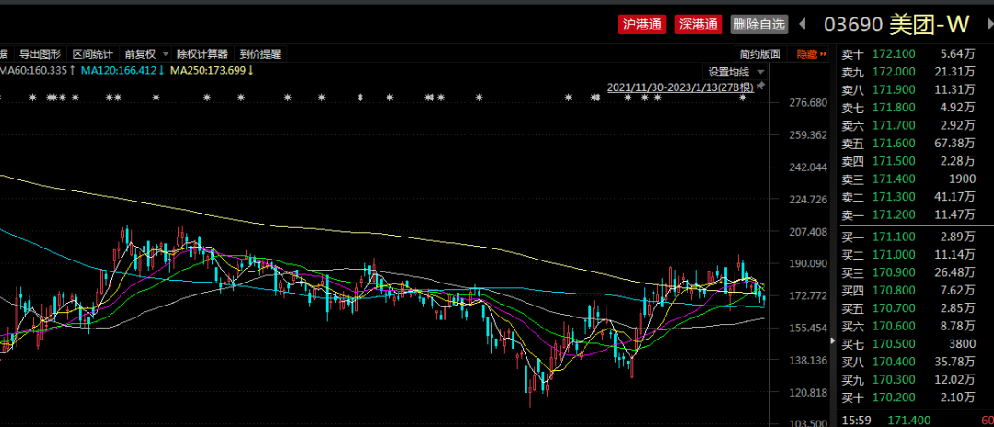Click the 深港通 red tag
This screenshot has width=994, height=427.
click(x=698, y=25)
